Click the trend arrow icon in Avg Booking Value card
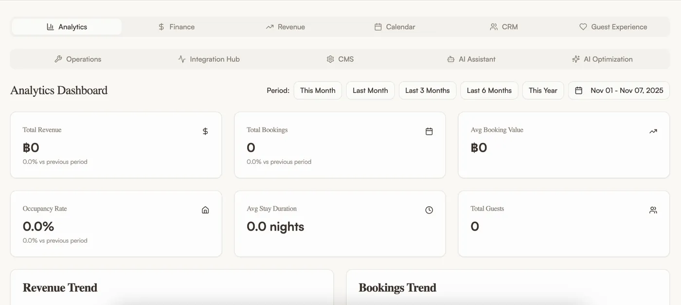The height and width of the screenshot is (305, 681). coord(653,131)
